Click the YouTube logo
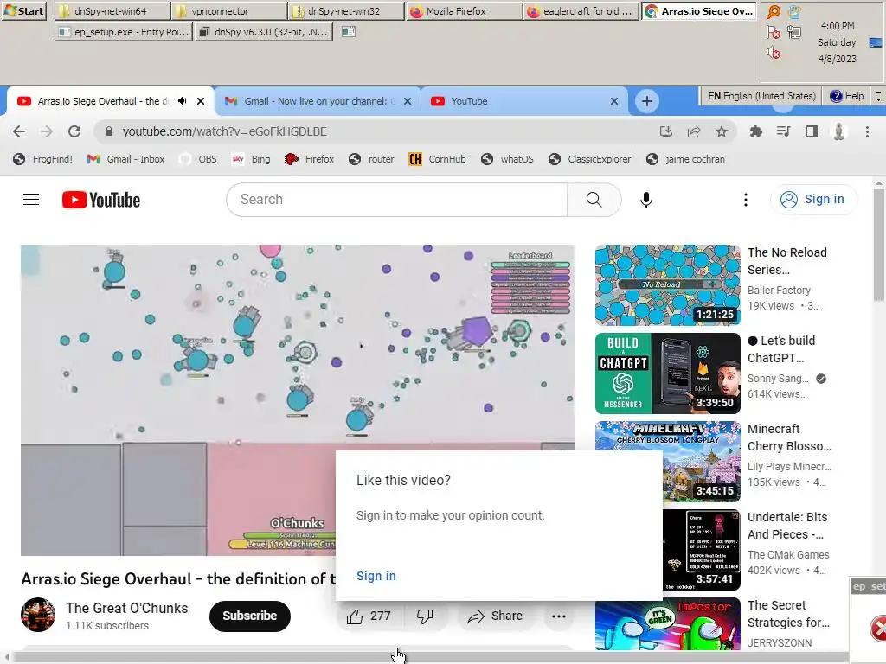The width and height of the screenshot is (886, 664). click(x=101, y=200)
